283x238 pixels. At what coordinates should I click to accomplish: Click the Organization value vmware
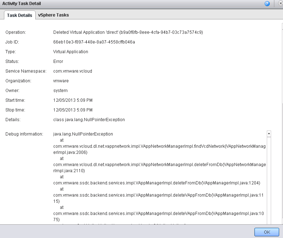(x=61, y=81)
